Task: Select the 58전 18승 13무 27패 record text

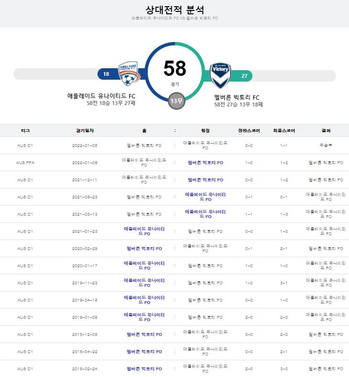Action: tap(111, 103)
